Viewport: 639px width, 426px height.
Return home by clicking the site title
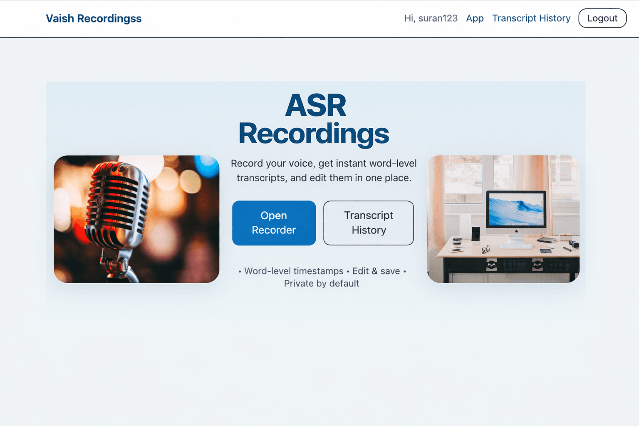point(94,18)
